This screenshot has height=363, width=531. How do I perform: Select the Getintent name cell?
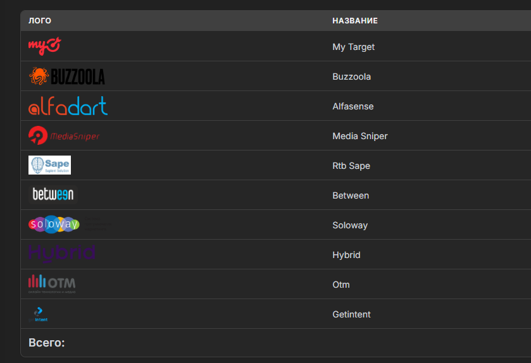point(351,314)
